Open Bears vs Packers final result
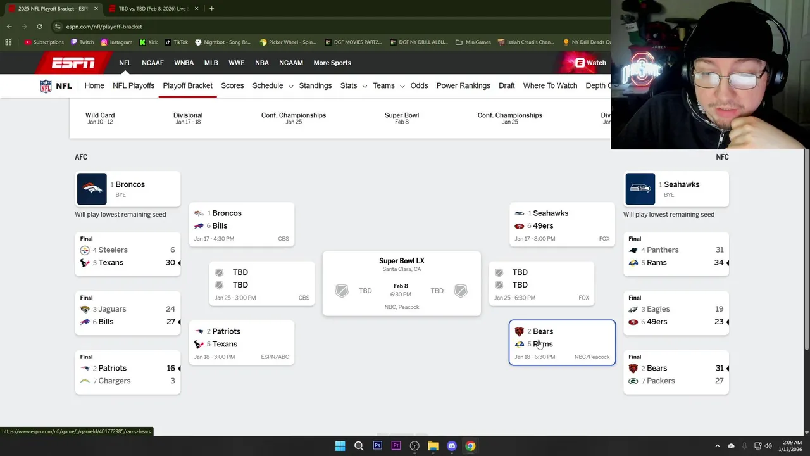This screenshot has width=810, height=456. [x=676, y=372]
